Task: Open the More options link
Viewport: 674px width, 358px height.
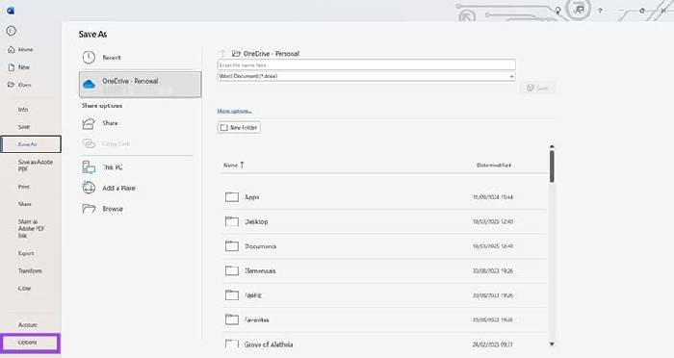Action: [234, 111]
